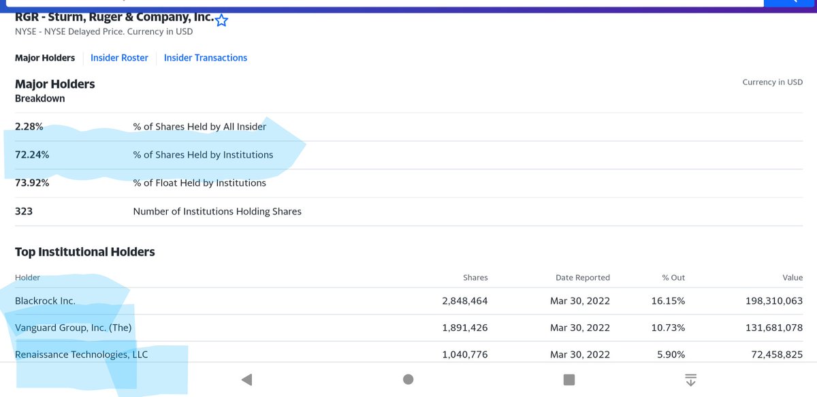
Task: Open the Insider Roster tab
Action: [119, 58]
